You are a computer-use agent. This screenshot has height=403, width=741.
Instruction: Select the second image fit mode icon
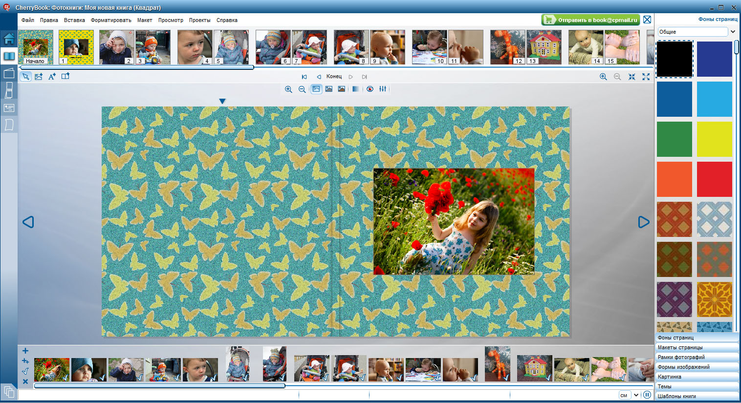(x=329, y=89)
